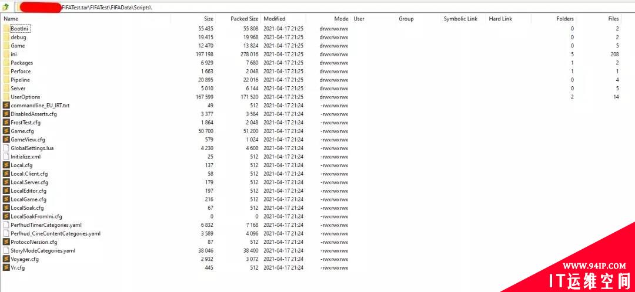Click the UserOptions folder icon
Image resolution: width=635 pixels, height=292 pixels.
coord(6,97)
